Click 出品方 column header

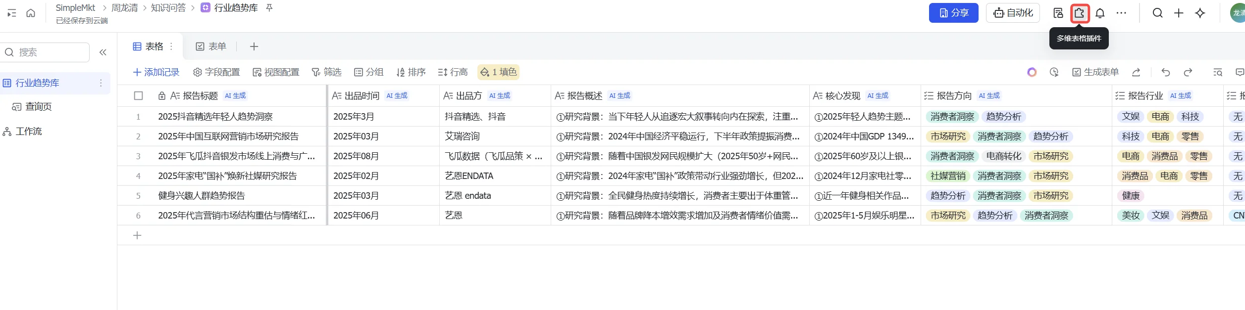point(495,96)
